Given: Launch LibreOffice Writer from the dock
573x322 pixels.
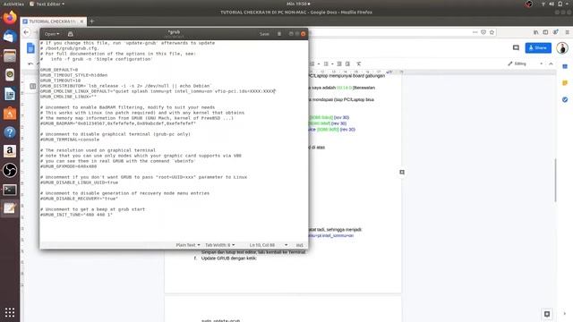Looking at the screenshot, I should 10,94.
